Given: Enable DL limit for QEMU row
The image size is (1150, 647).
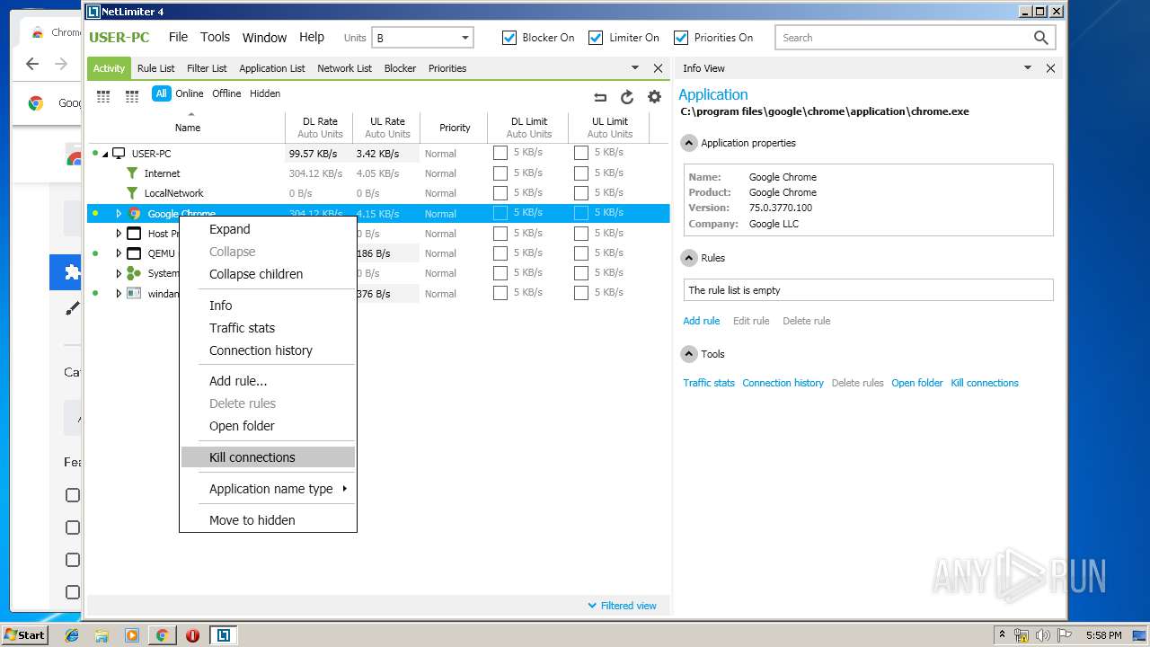Looking at the screenshot, I should [500, 253].
